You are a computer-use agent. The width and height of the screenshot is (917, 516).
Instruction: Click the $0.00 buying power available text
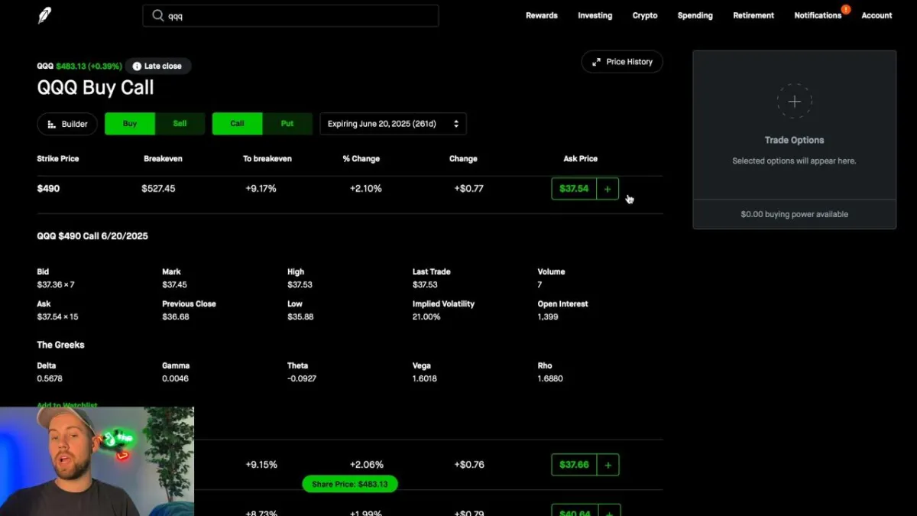(x=794, y=215)
